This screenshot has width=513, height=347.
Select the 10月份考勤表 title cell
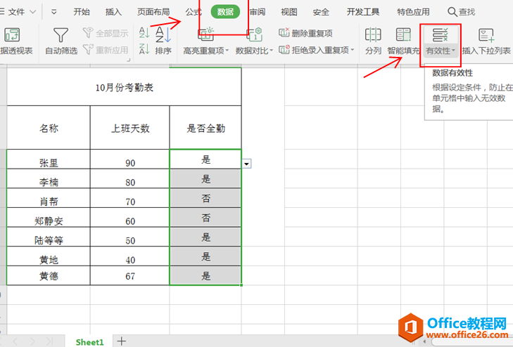(x=124, y=87)
